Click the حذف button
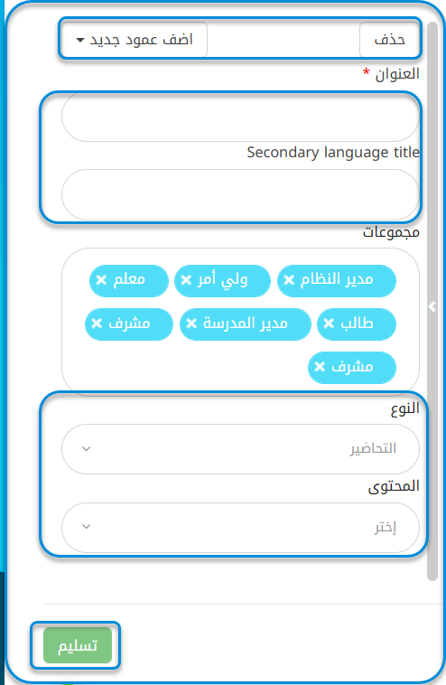Image resolution: width=446 pixels, height=685 pixels. point(389,40)
